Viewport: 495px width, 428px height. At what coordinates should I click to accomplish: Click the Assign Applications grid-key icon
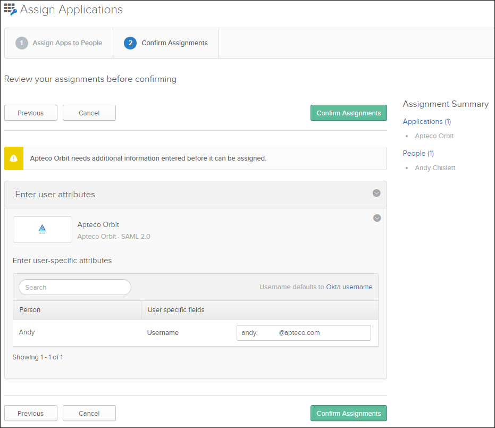(x=10, y=9)
